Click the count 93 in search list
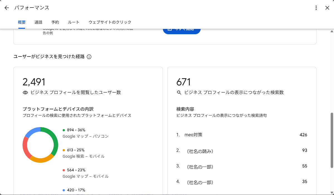The image size is (334, 195). point(304,150)
